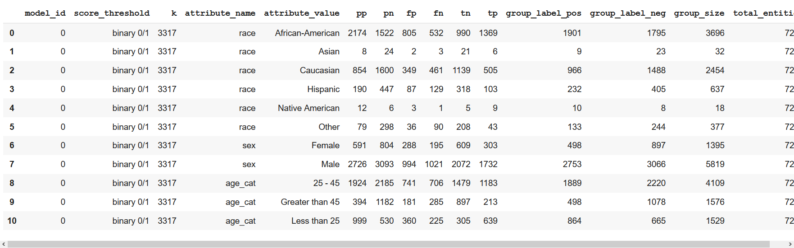Image resolution: width=794 pixels, height=248 pixels.
Task: Click the Less than 25 cell
Action: point(315,221)
